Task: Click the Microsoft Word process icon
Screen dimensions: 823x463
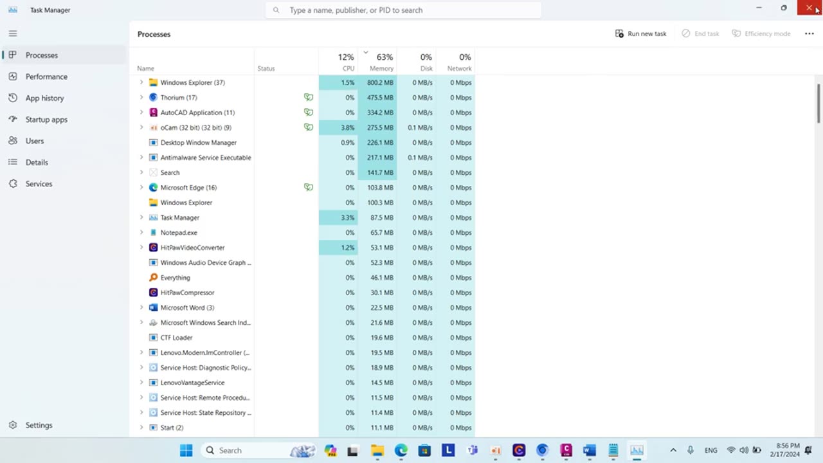Action: 153,307
